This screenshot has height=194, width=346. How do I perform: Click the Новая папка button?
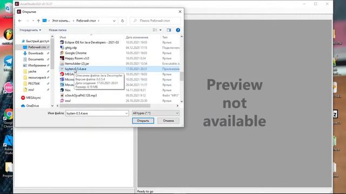coord(58,30)
